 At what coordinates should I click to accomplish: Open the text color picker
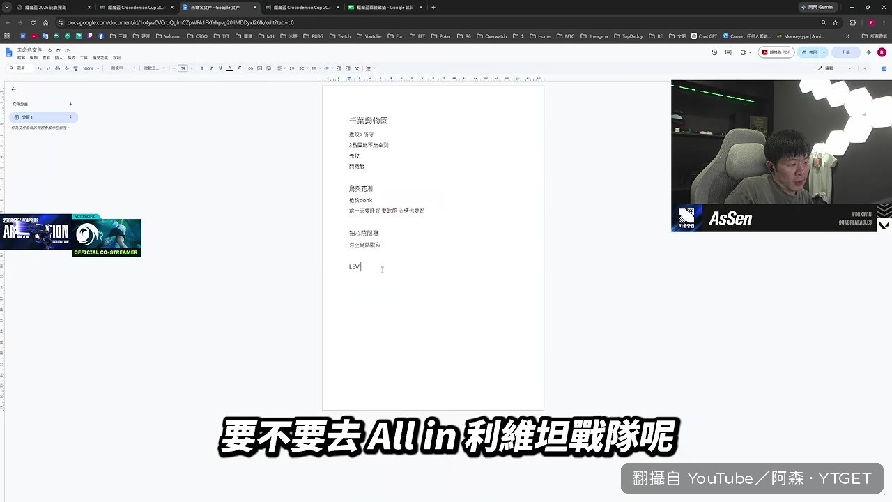point(229,68)
